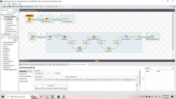Open the Help menu
176x99 pixels.
[x=20, y=4]
